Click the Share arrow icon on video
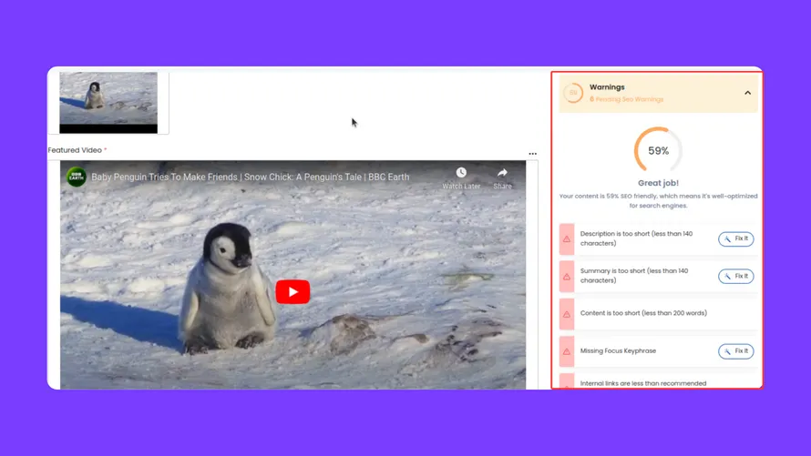Image resolution: width=811 pixels, height=456 pixels. point(502,173)
